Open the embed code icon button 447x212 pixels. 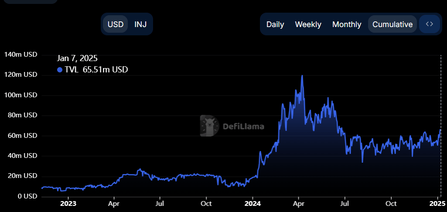point(429,24)
